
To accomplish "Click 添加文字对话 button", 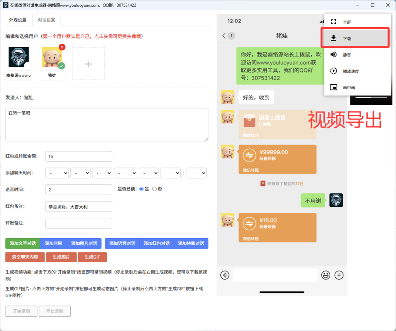I will 23,243.
